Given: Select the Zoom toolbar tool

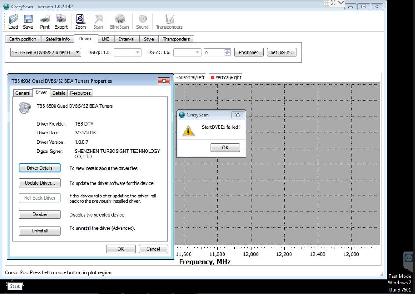Looking at the screenshot, I should pyautogui.click(x=81, y=22).
